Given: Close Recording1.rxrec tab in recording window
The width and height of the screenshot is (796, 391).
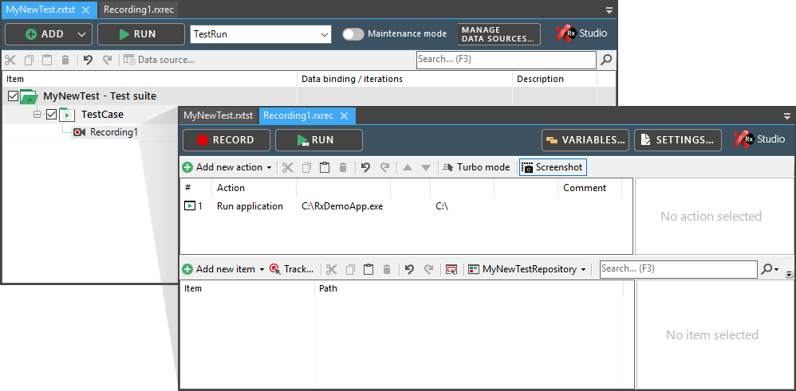Looking at the screenshot, I should tap(344, 116).
